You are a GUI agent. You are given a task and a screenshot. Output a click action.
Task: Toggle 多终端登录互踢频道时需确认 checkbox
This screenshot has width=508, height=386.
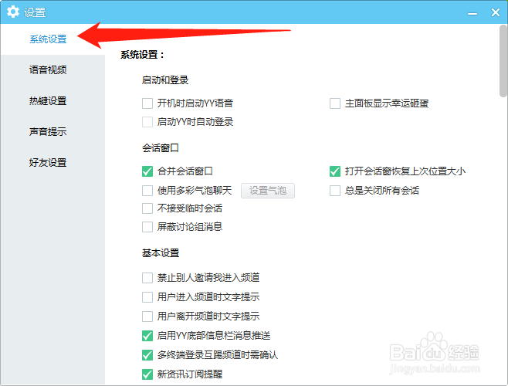[147, 355]
